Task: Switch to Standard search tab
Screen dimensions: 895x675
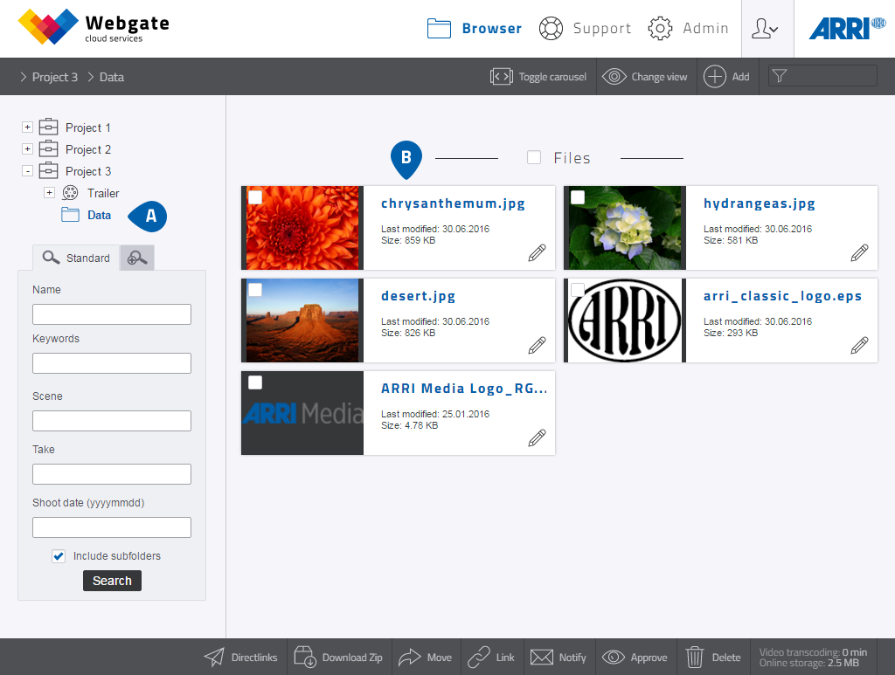Action: point(76,258)
